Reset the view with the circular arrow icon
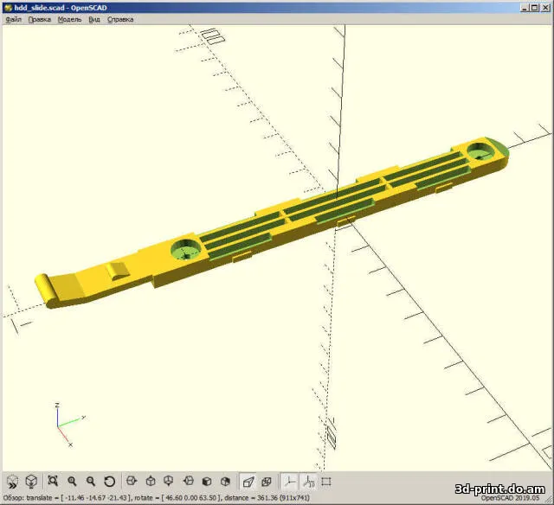This screenshot has width=554, height=505. (x=110, y=481)
